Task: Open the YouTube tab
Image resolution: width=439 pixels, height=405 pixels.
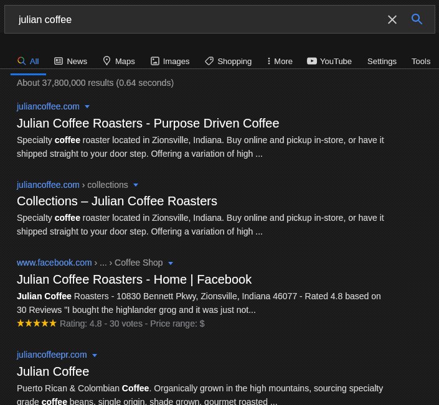Action: 329,61
